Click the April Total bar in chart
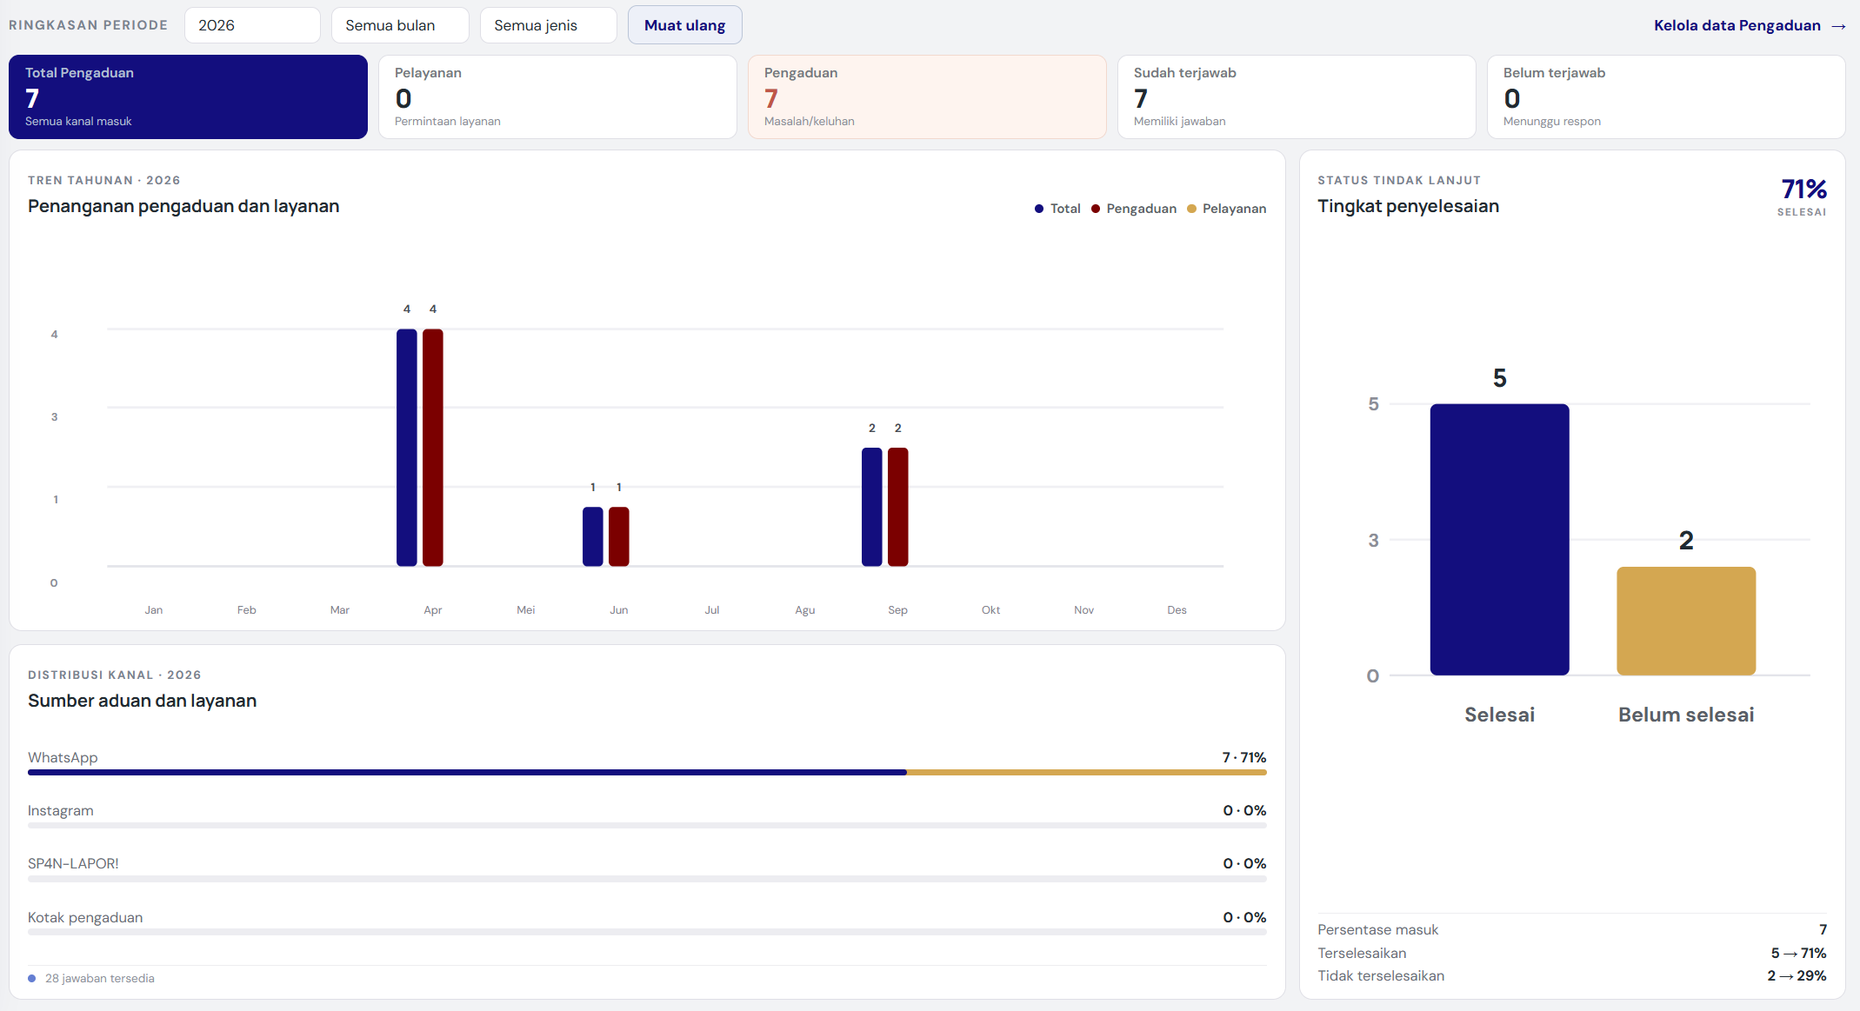The height and width of the screenshot is (1011, 1860). coord(407,448)
